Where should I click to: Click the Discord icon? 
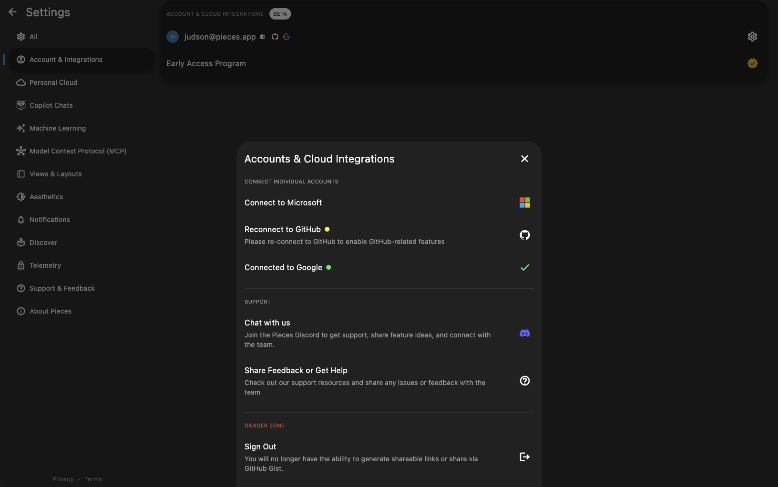point(525,333)
